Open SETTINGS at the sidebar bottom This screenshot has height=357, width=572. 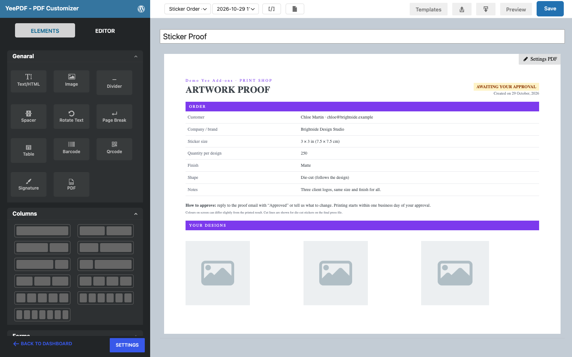coord(127,345)
